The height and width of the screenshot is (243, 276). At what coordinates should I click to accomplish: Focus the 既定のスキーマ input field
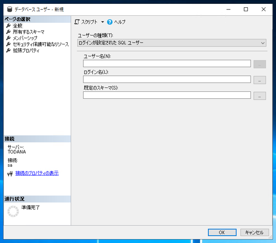pyautogui.click(x=167, y=95)
